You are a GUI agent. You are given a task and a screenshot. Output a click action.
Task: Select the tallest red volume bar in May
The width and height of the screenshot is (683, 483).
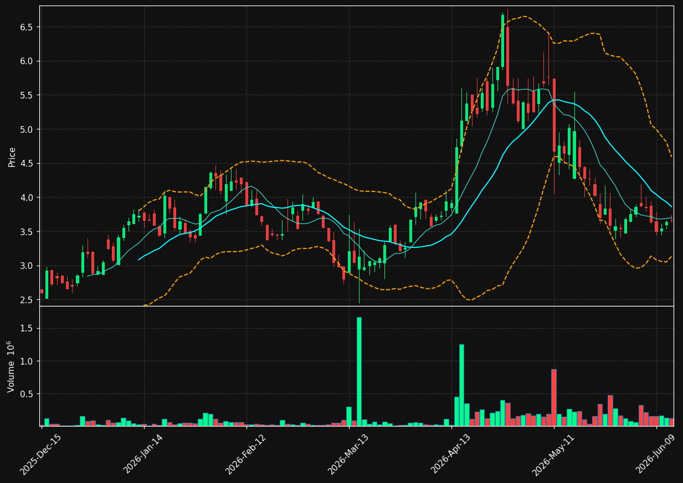point(554,397)
